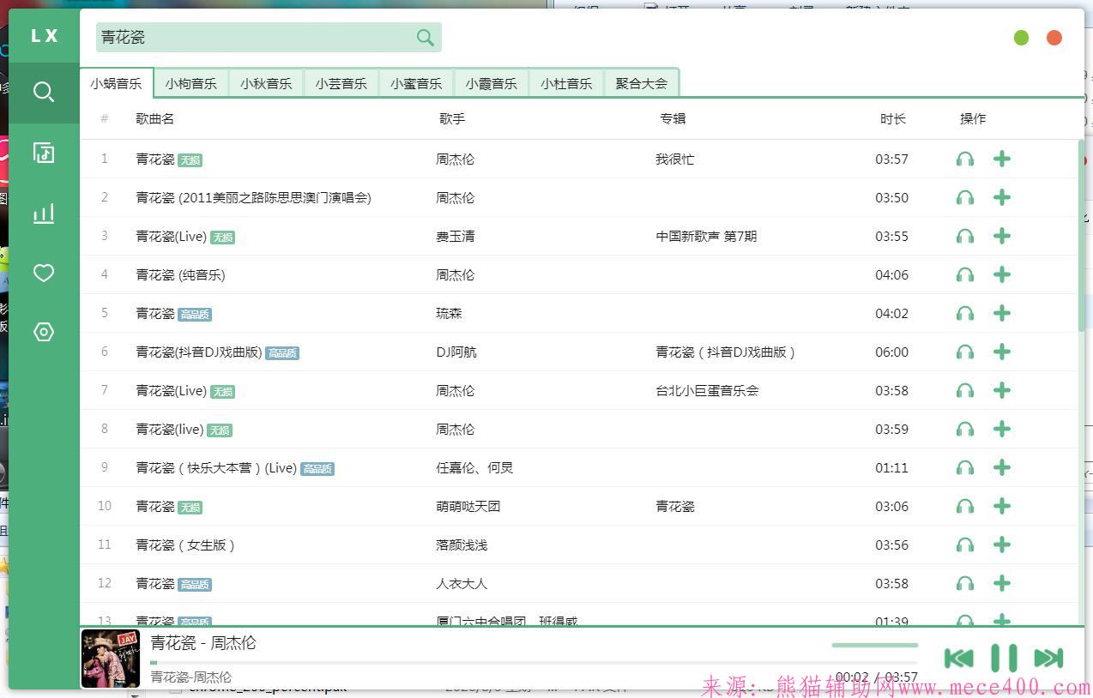1093x698 pixels.
Task: Pause the currently playing song
Action: coord(1003,658)
